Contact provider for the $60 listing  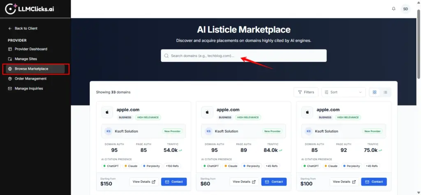point(273,182)
